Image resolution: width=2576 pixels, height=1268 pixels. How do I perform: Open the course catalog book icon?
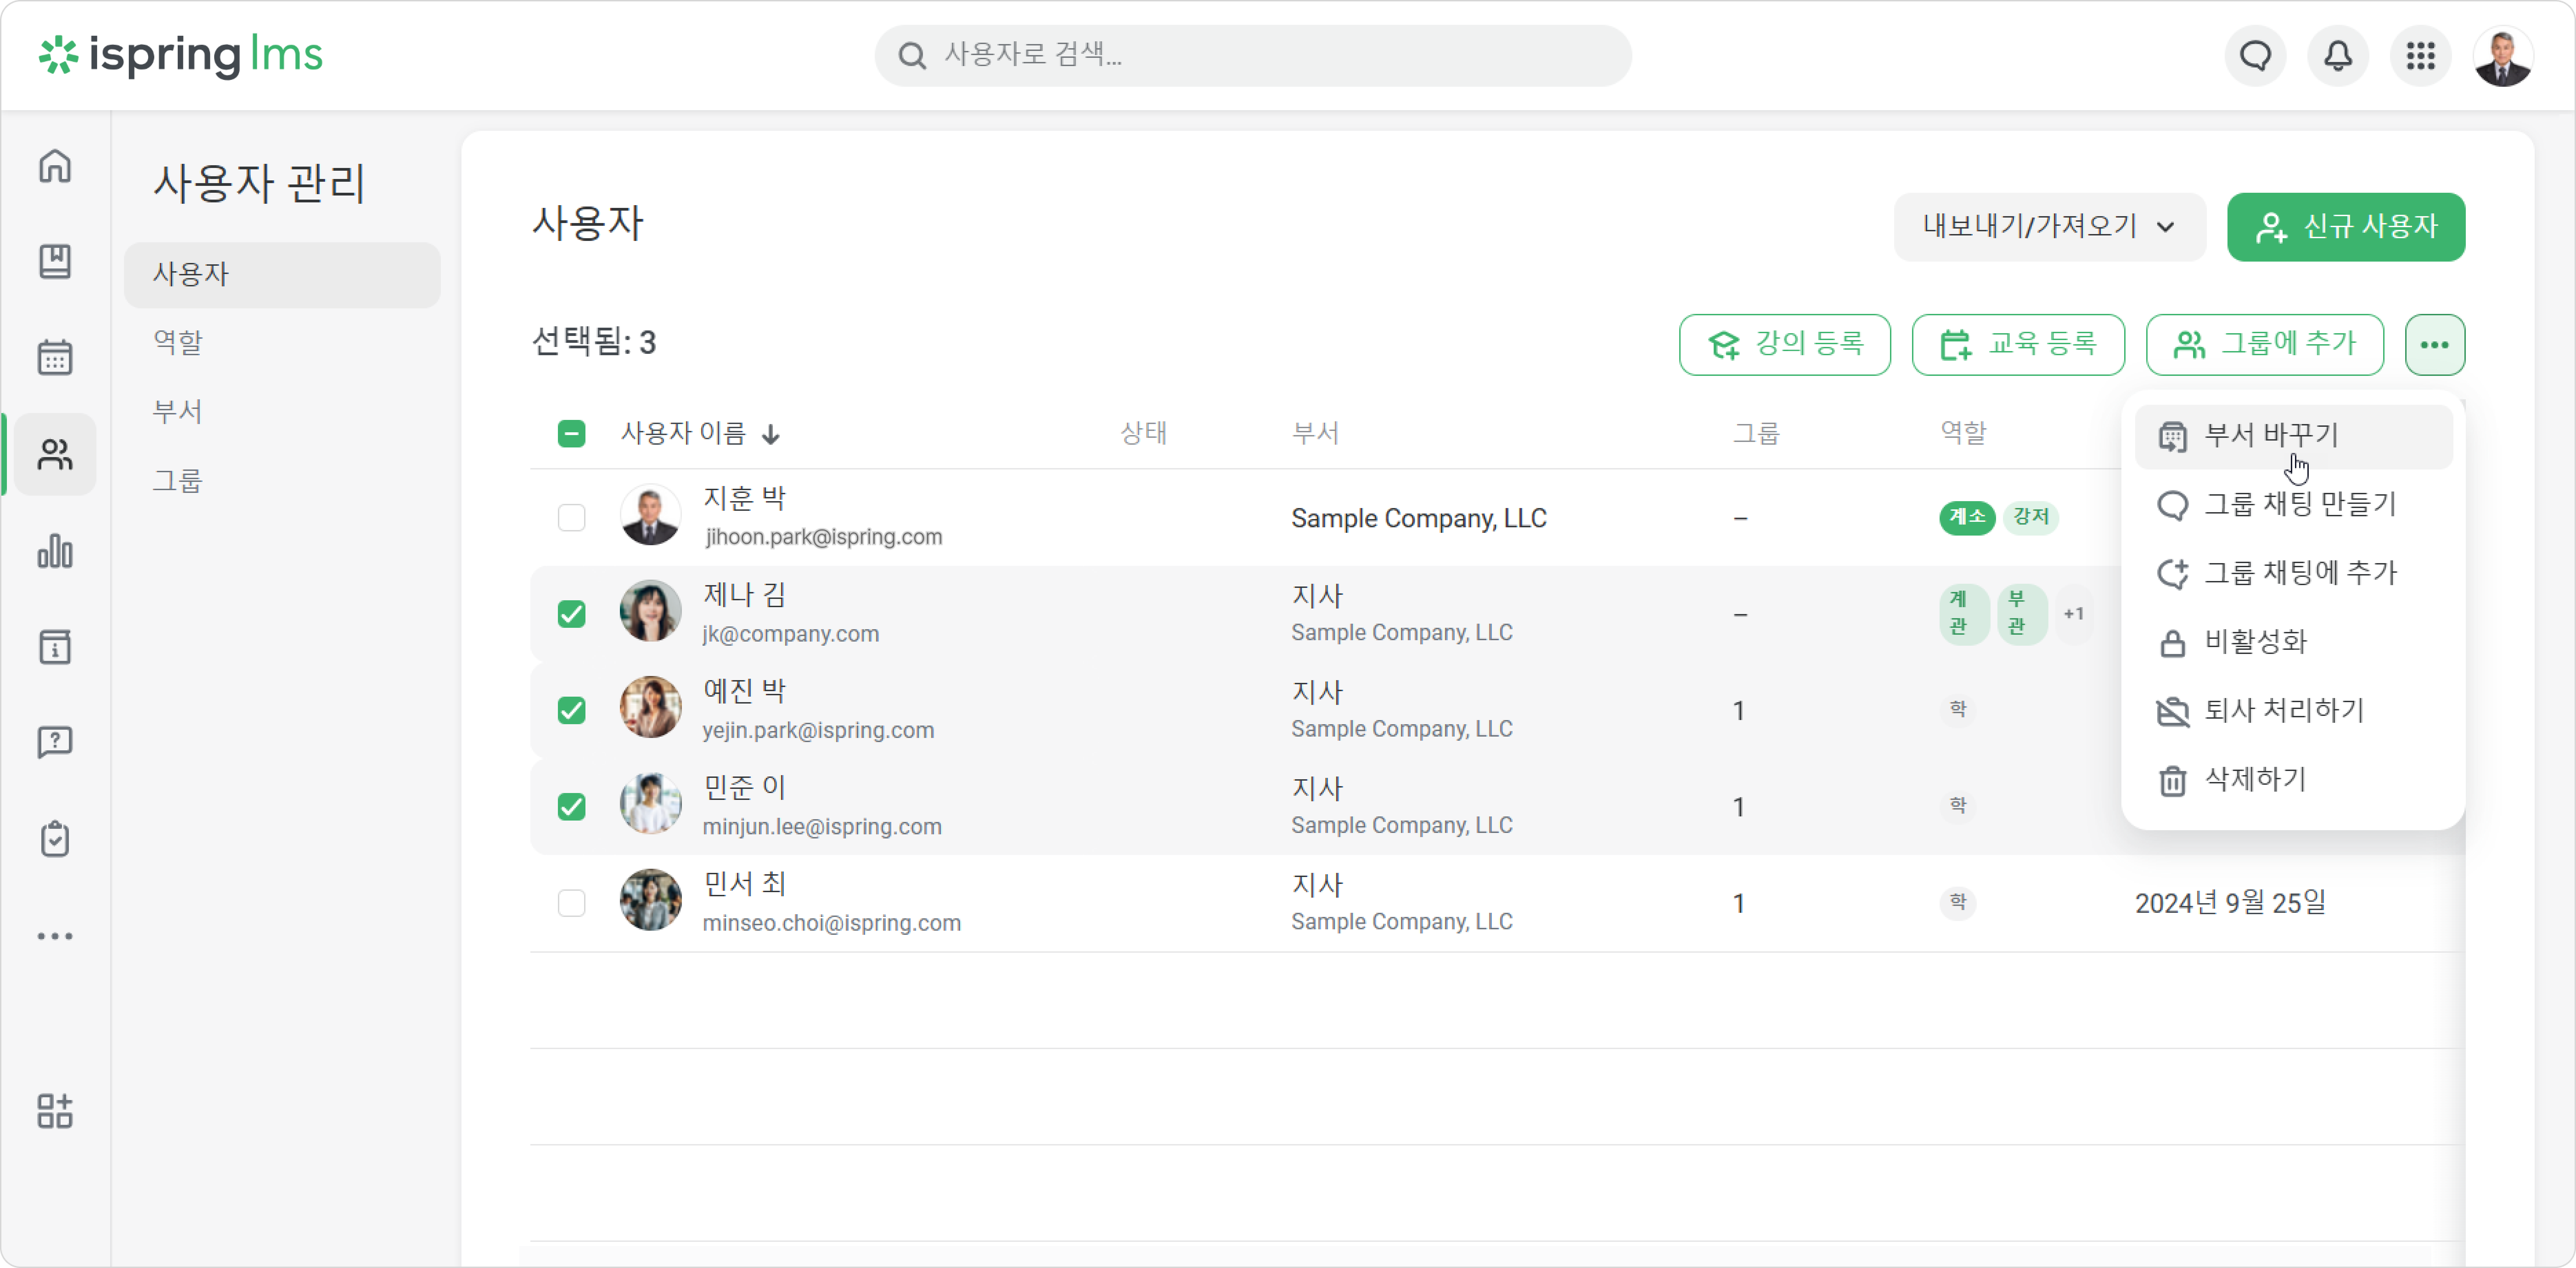click(x=55, y=262)
